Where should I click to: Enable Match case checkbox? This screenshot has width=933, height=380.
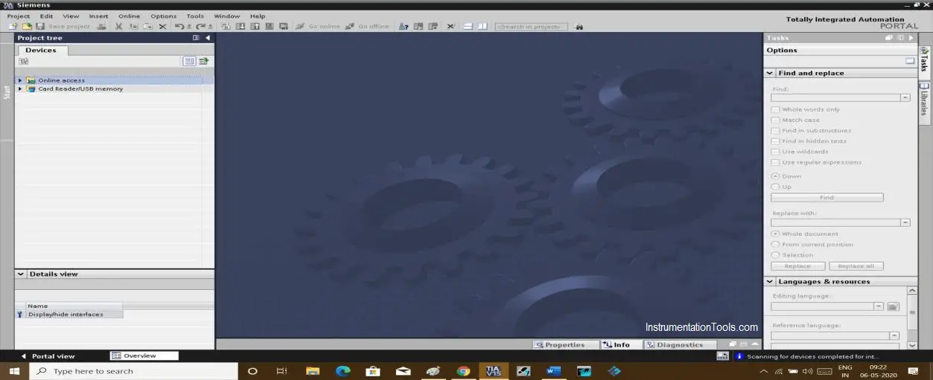[776, 120]
